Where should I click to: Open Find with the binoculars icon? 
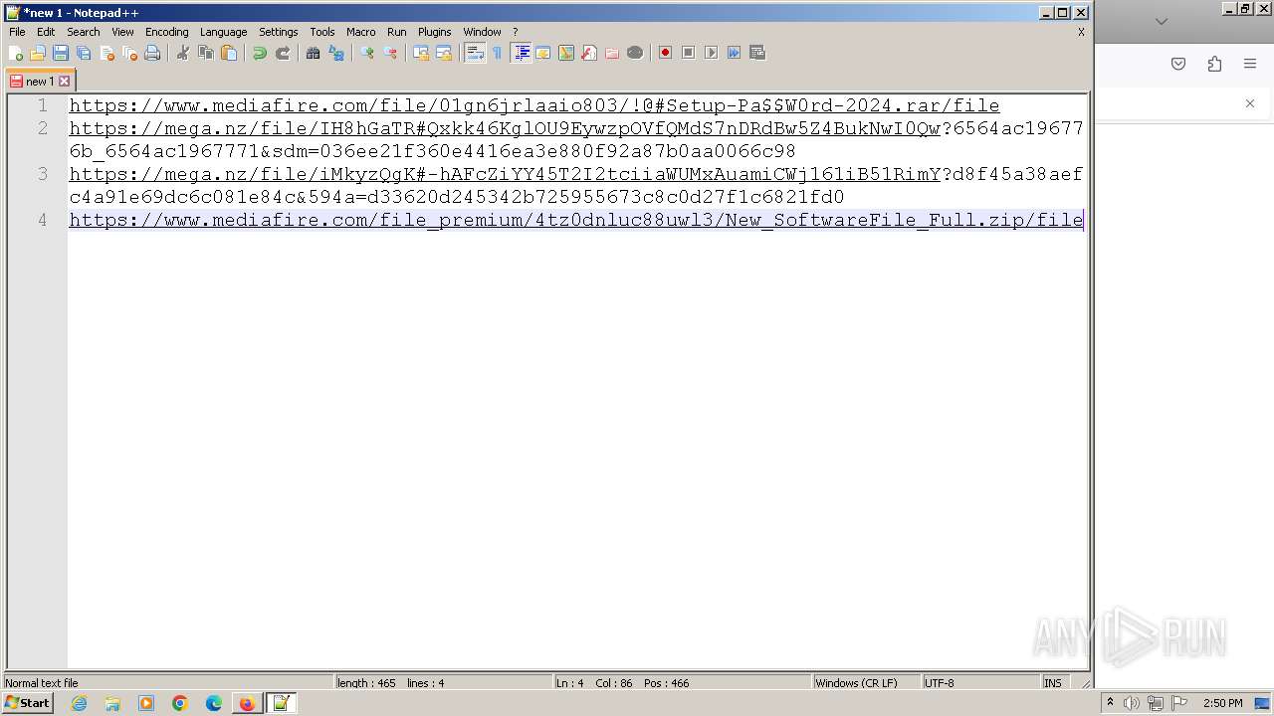point(314,53)
